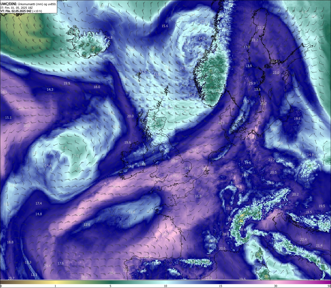Click the color scale tick label '50'

[329, 286]
